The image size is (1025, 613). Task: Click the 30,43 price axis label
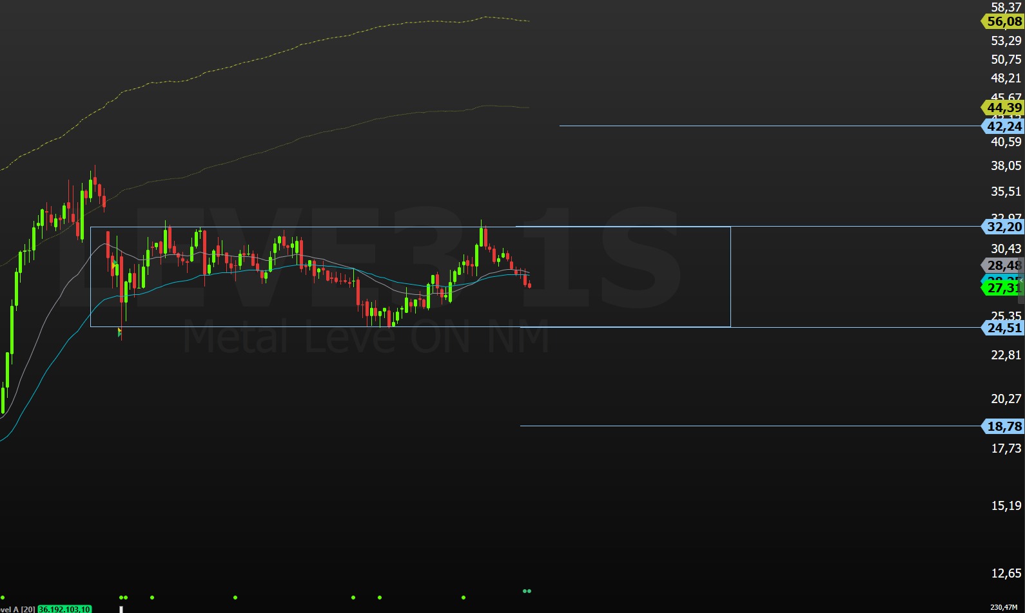pos(1006,249)
